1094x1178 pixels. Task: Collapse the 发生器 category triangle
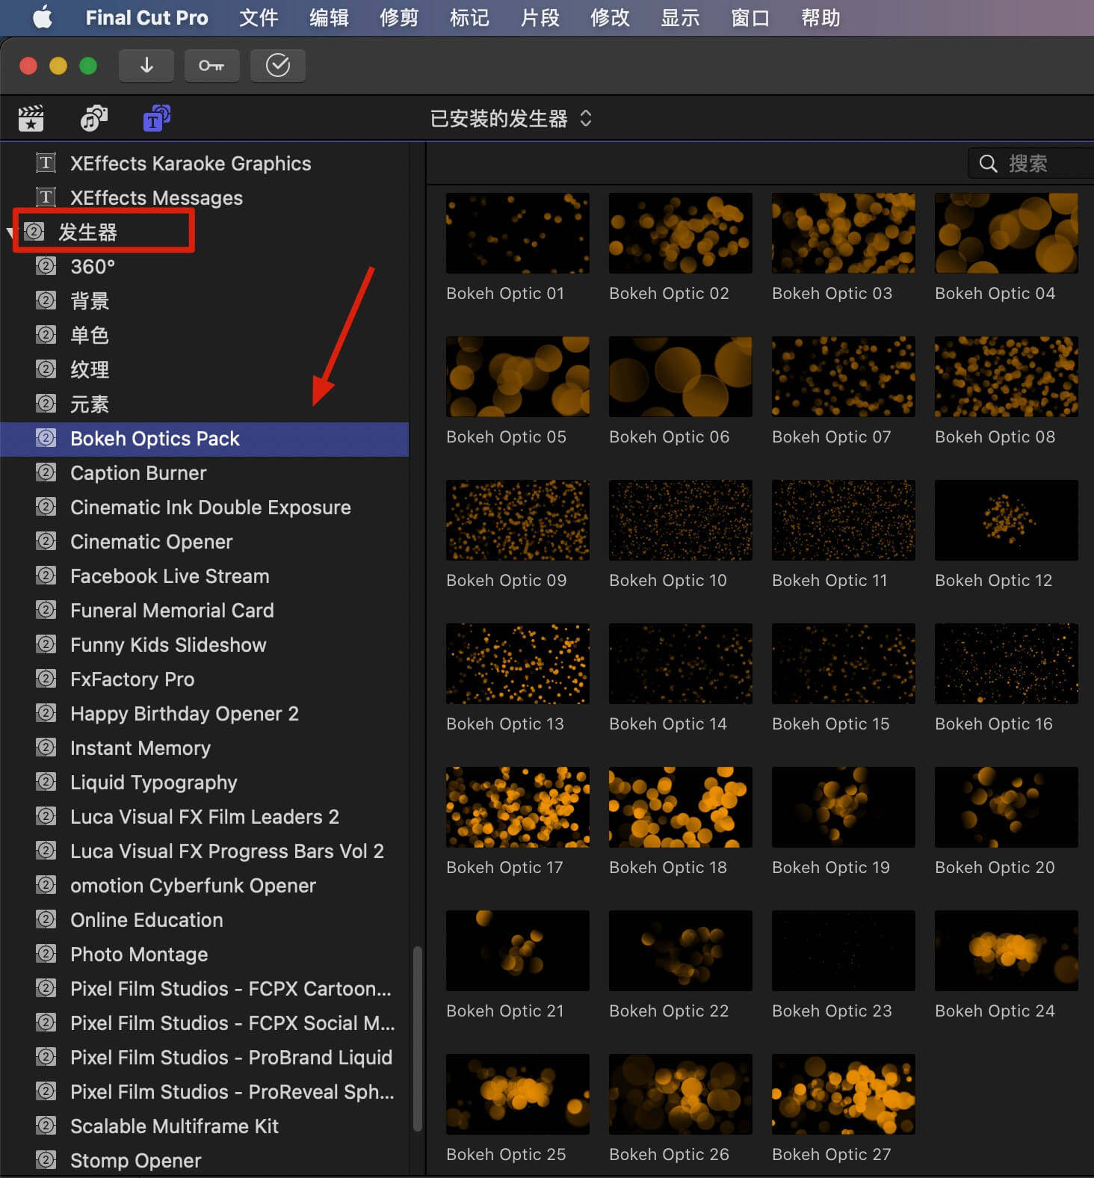[x=10, y=232]
